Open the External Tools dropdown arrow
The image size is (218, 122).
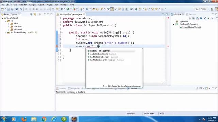click(x=77, y=9)
